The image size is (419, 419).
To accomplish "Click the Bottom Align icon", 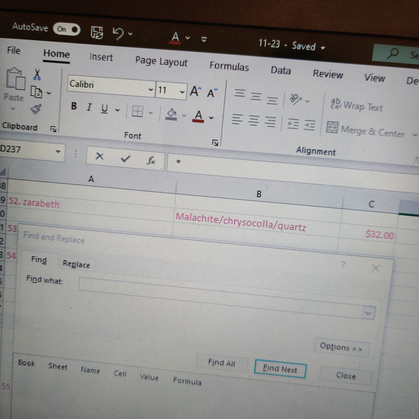I will [x=272, y=100].
